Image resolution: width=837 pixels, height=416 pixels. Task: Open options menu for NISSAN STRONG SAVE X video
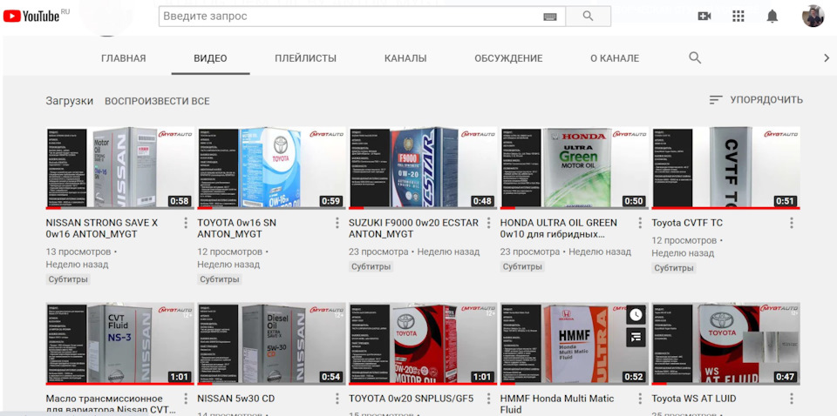186,223
